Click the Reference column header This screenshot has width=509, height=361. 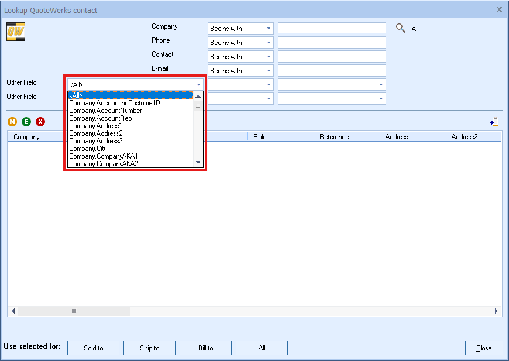[347, 137]
